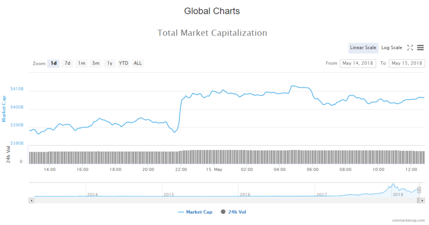Show ALL historical data range
The height and width of the screenshot is (225, 429).
click(138, 63)
